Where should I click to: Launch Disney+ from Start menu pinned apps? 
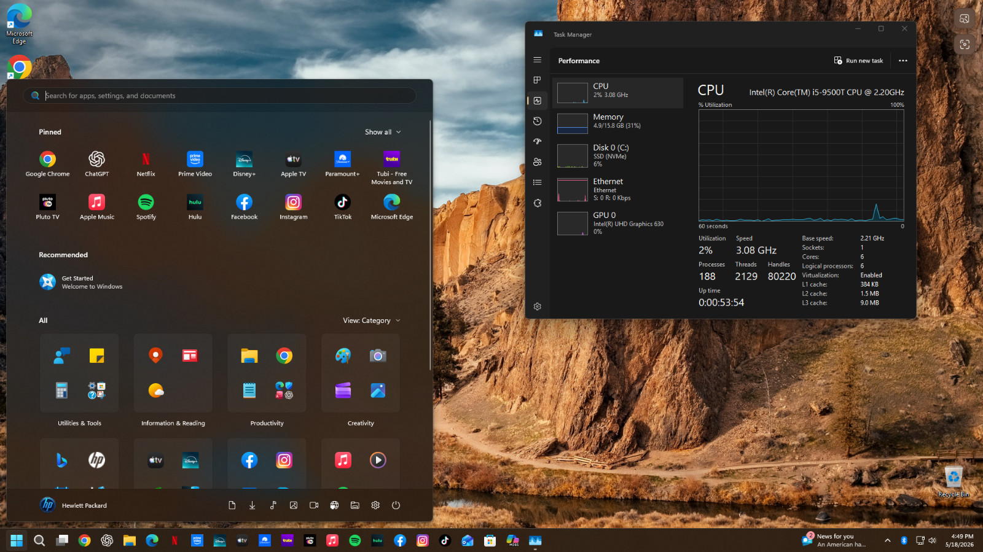point(244,164)
